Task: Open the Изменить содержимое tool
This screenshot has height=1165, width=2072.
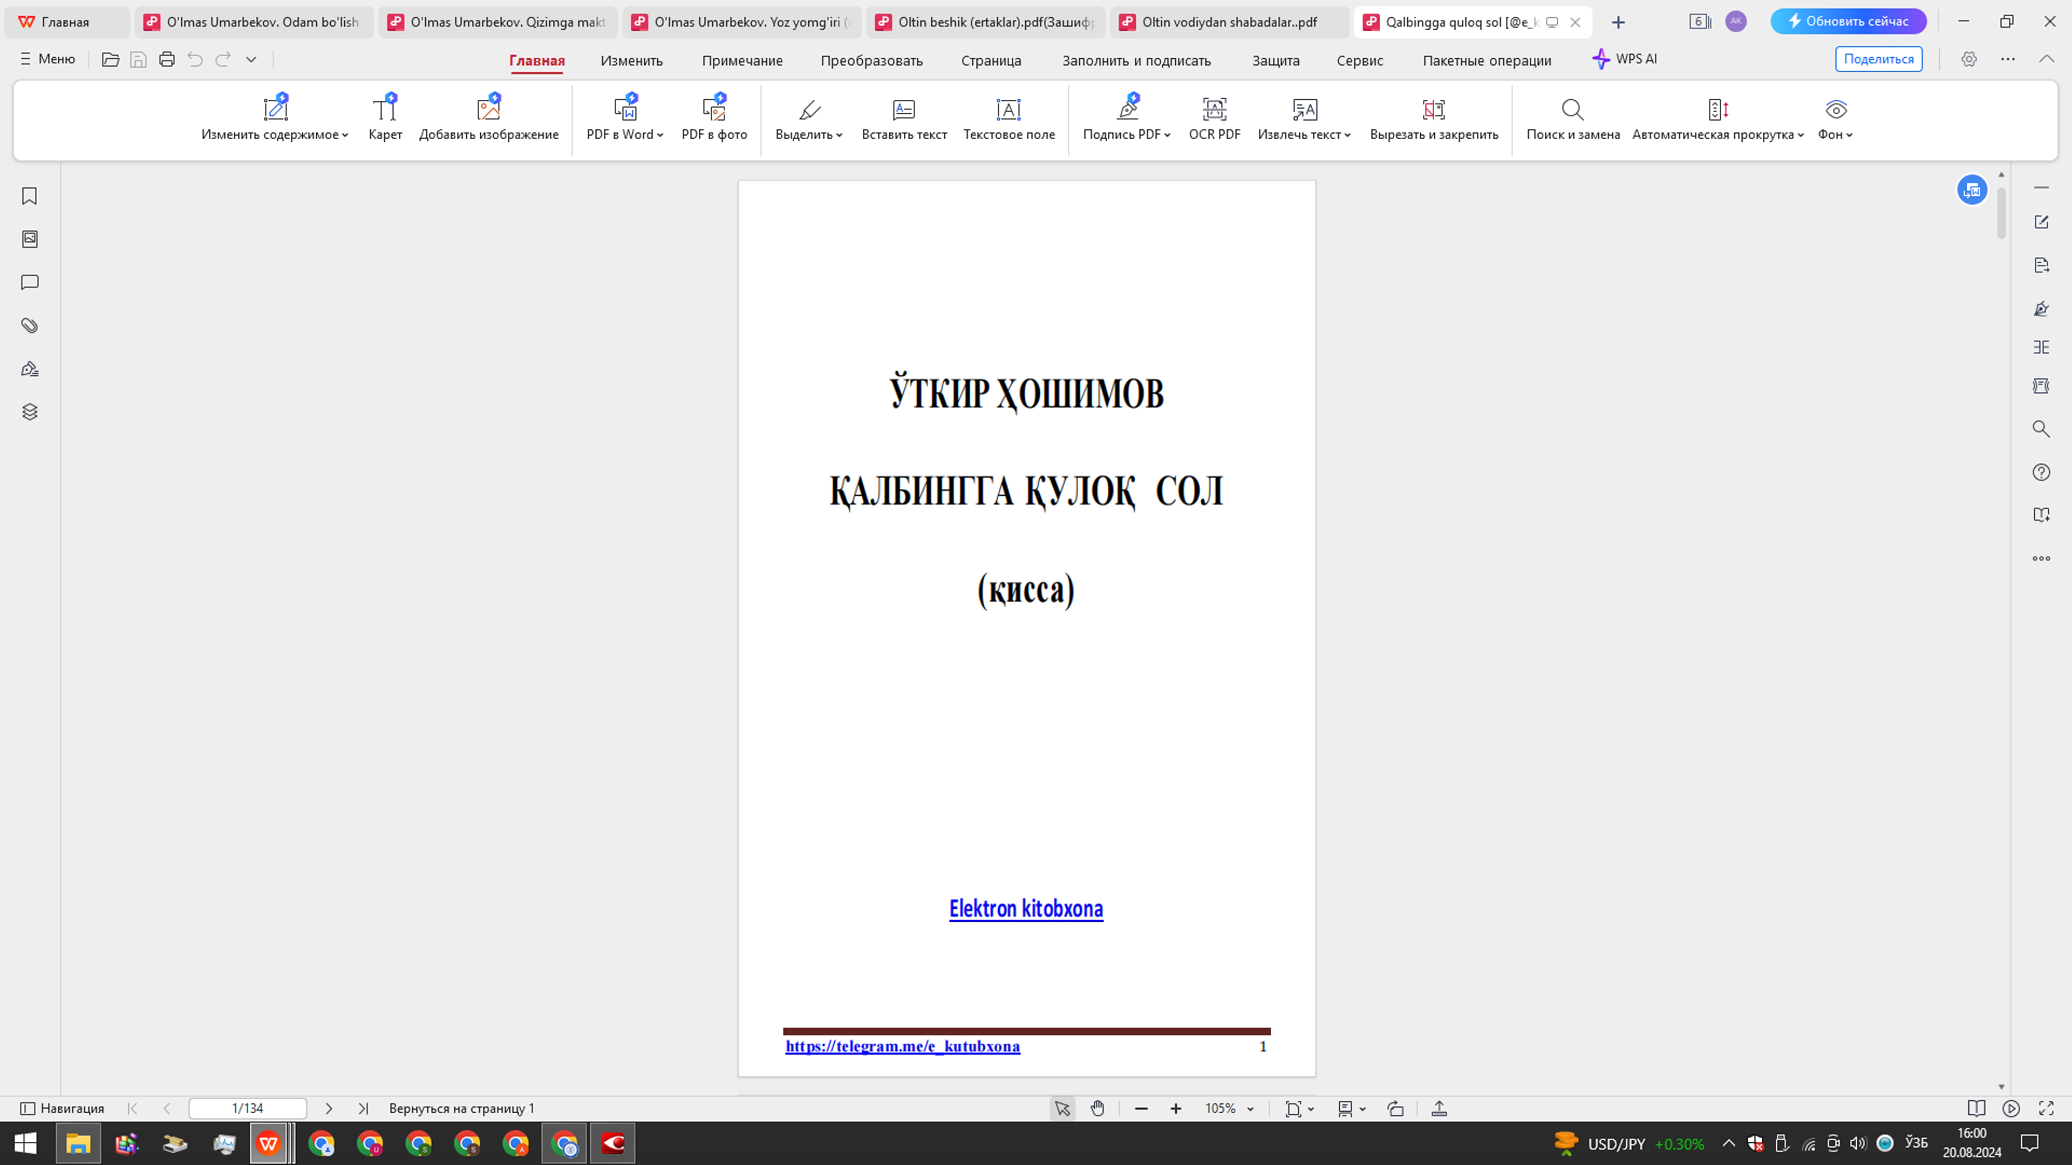Action: (x=275, y=118)
